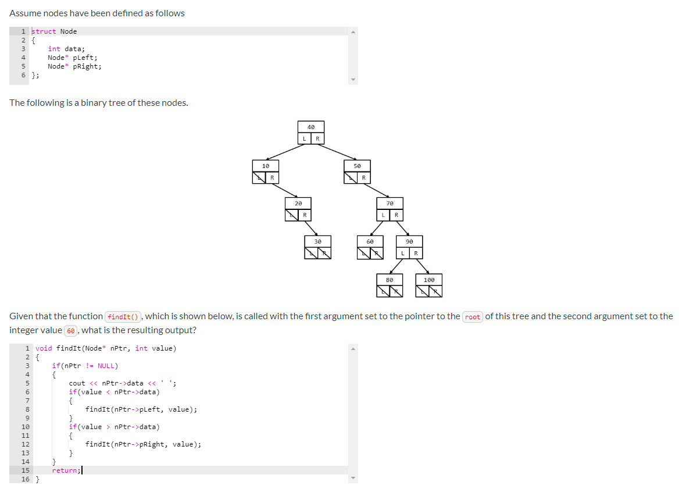Select the root node labeled 40
Viewport: 686px width, 489px height.
coord(311,127)
